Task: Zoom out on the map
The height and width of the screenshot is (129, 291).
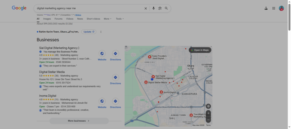Action: click(x=208, y=120)
